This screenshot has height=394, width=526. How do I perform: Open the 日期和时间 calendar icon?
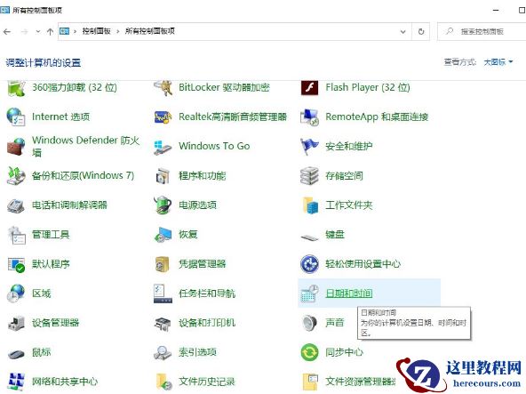(309, 293)
